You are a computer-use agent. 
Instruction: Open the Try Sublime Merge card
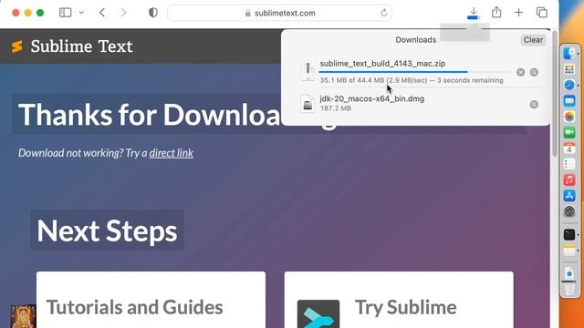point(399,300)
